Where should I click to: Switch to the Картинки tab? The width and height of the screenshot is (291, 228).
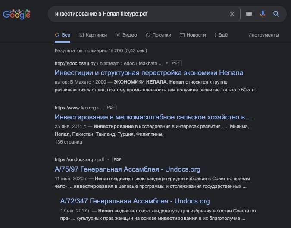(93, 35)
